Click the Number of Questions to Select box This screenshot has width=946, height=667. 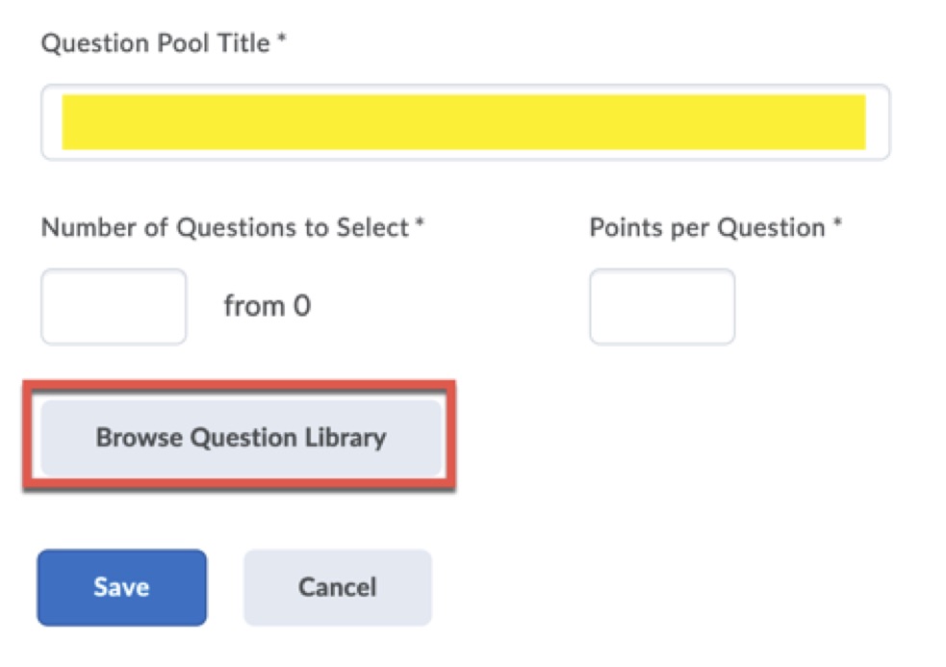tap(113, 307)
